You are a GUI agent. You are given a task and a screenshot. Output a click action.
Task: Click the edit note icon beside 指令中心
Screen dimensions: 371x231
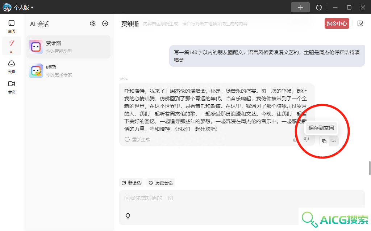[360, 23]
